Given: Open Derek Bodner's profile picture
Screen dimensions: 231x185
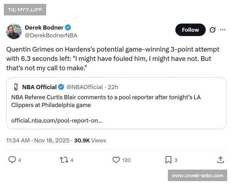Looking at the screenshot, I should pos(13,31).
